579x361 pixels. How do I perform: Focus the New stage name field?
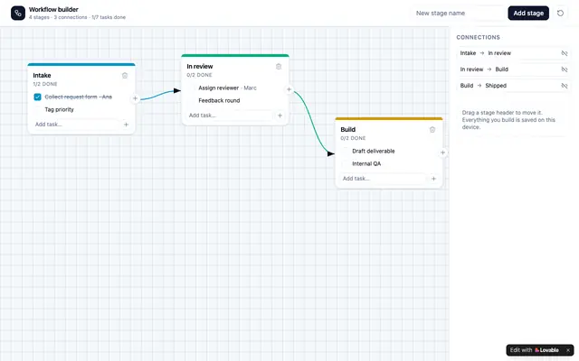pyautogui.click(x=458, y=14)
